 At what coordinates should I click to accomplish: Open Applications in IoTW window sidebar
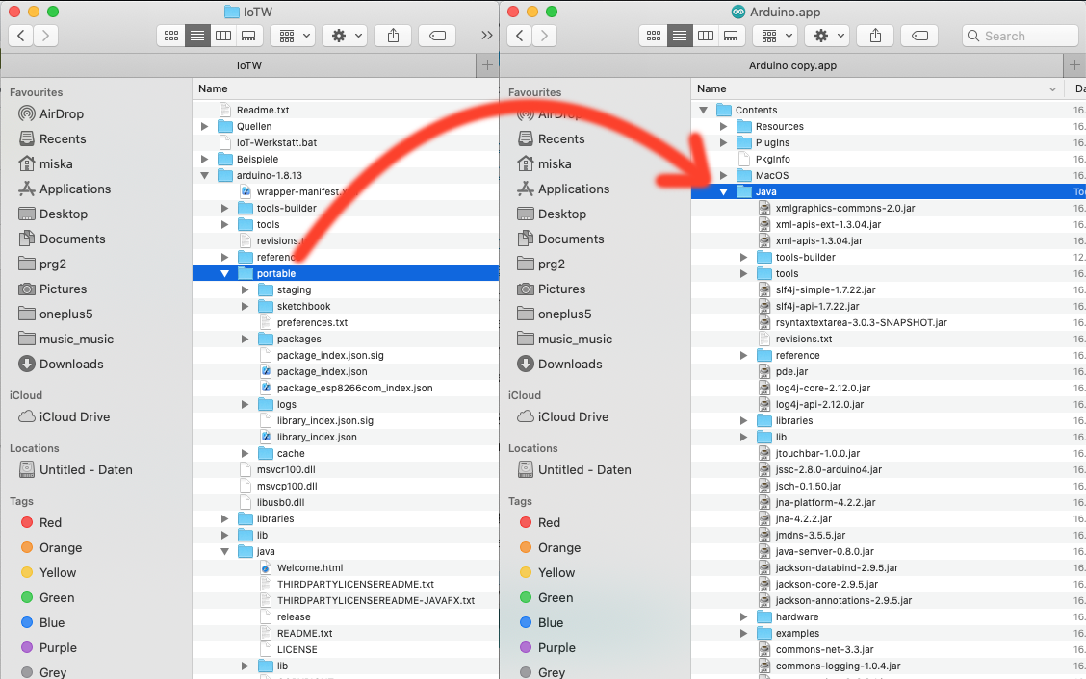tap(75, 189)
